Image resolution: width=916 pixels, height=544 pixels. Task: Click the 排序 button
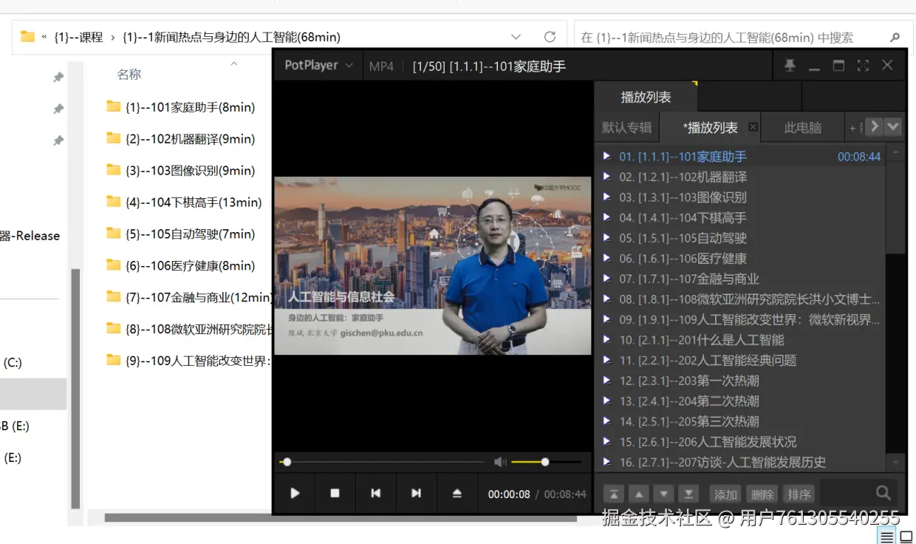tap(799, 494)
